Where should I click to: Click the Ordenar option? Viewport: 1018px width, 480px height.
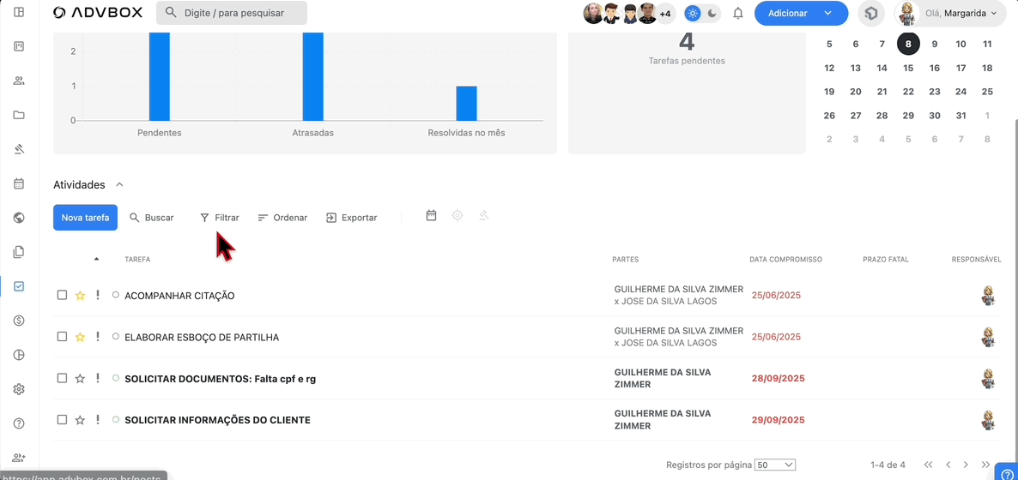pos(282,218)
